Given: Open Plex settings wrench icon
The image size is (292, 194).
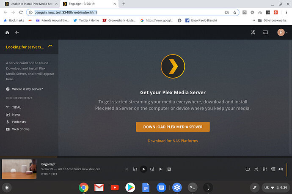Looking at the screenshot, I should (253, 33).
